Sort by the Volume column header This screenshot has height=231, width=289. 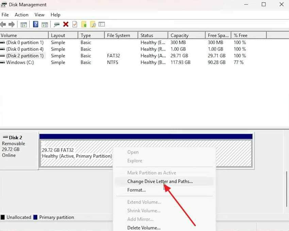(24, 35)
